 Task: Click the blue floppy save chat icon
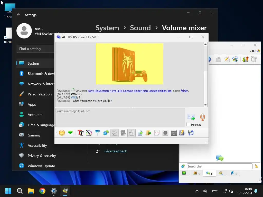pos(191,133)
